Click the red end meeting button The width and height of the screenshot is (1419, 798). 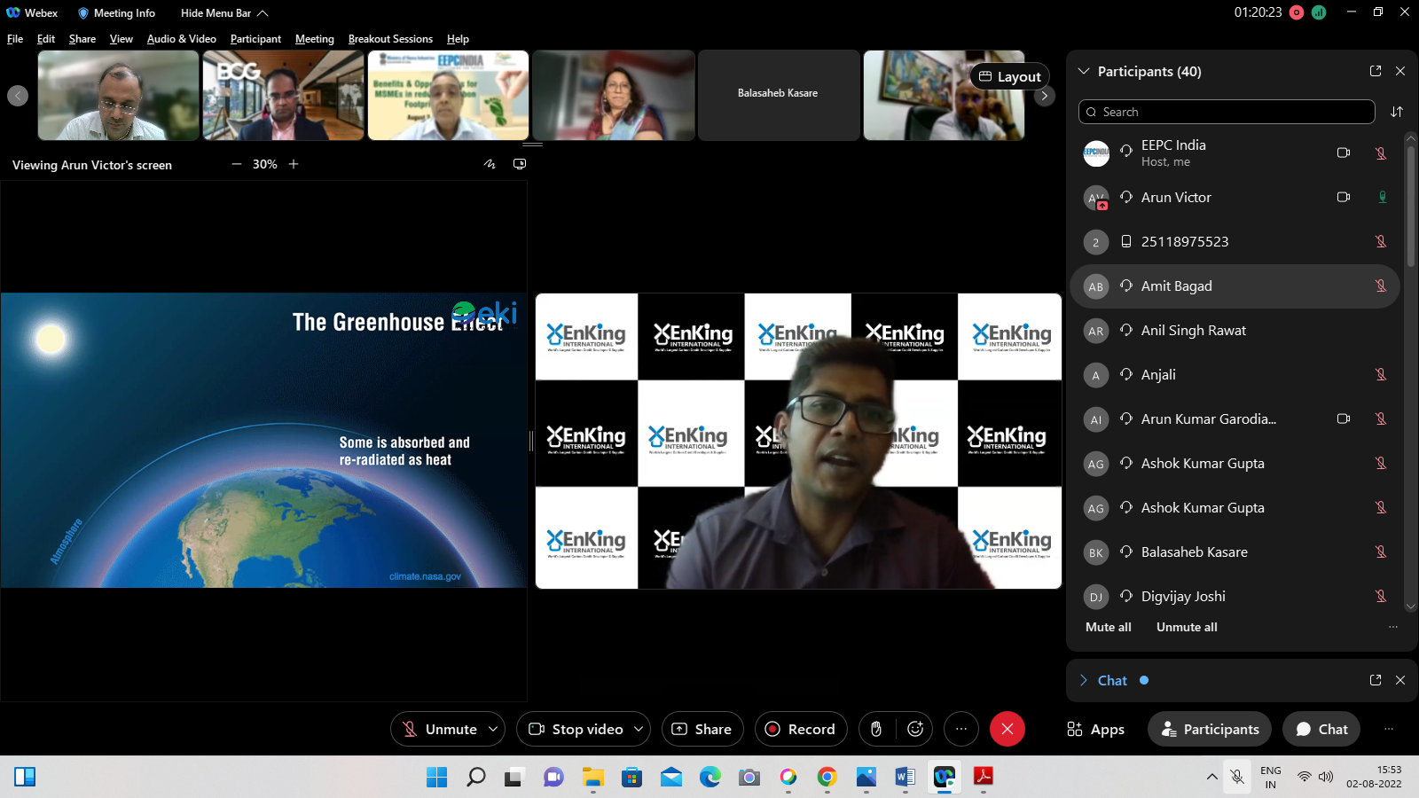pos(1007,729)
